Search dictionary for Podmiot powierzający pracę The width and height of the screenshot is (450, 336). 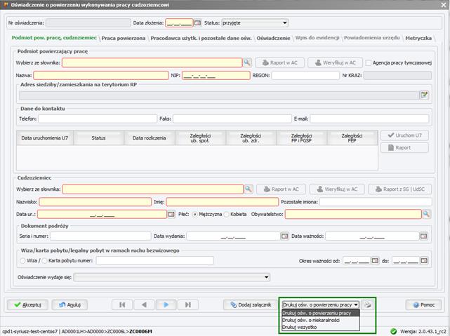coord(247,62)
